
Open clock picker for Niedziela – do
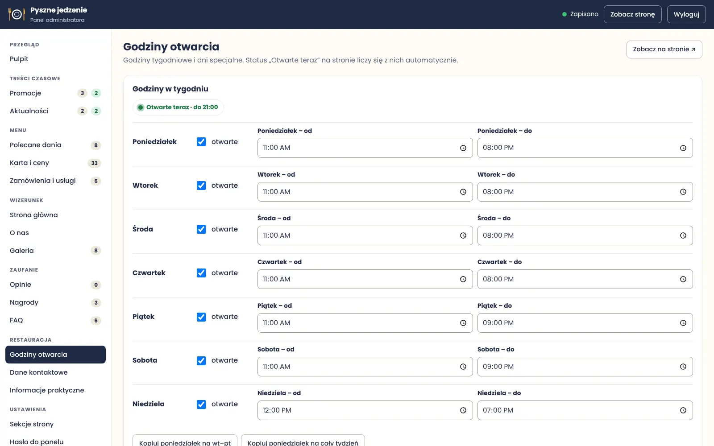[683, 410]
